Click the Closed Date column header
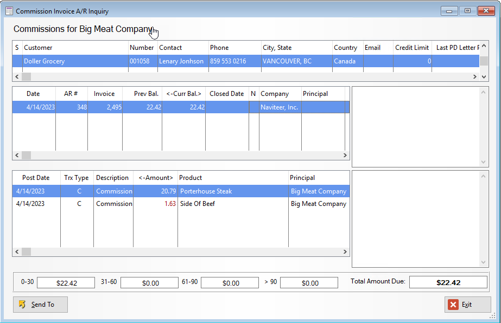This screenshot has width=501, height=323. 227,94
